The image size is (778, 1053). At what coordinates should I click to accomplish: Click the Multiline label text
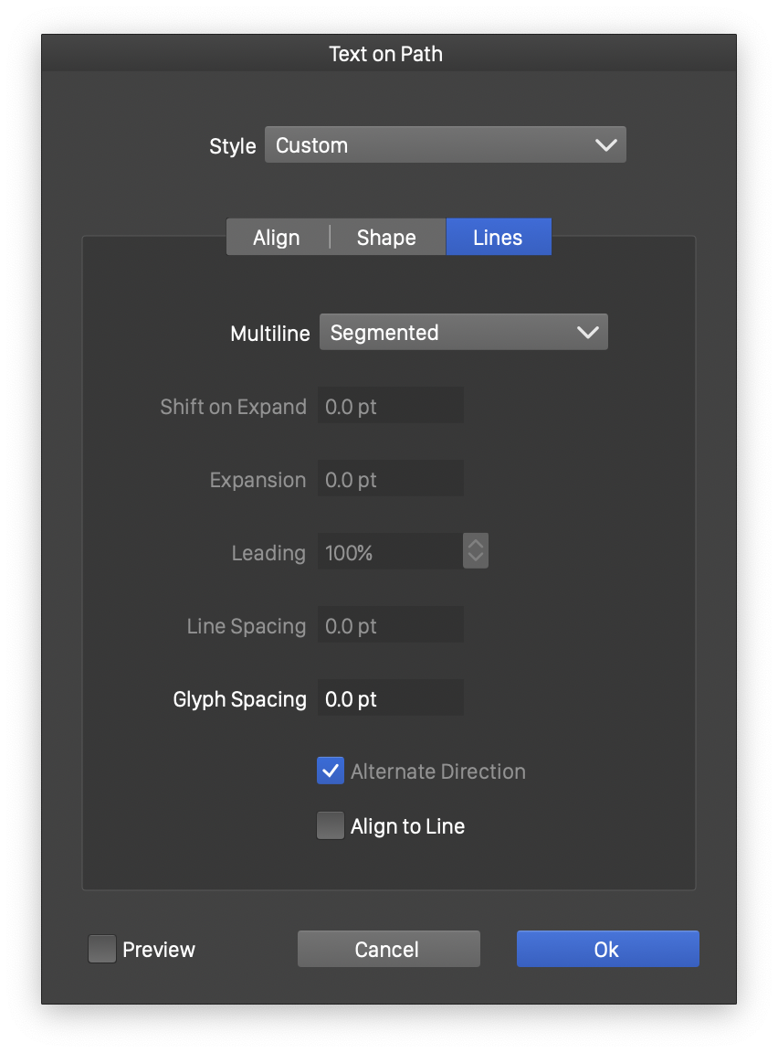[270, 334]
